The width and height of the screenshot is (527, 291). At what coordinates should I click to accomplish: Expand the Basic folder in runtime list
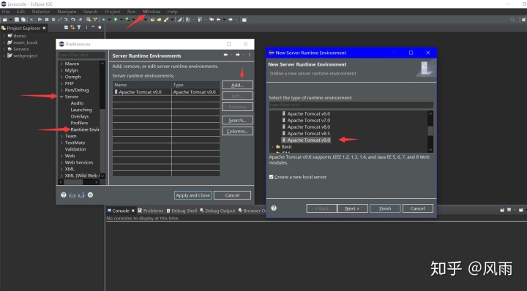(272, 147)
